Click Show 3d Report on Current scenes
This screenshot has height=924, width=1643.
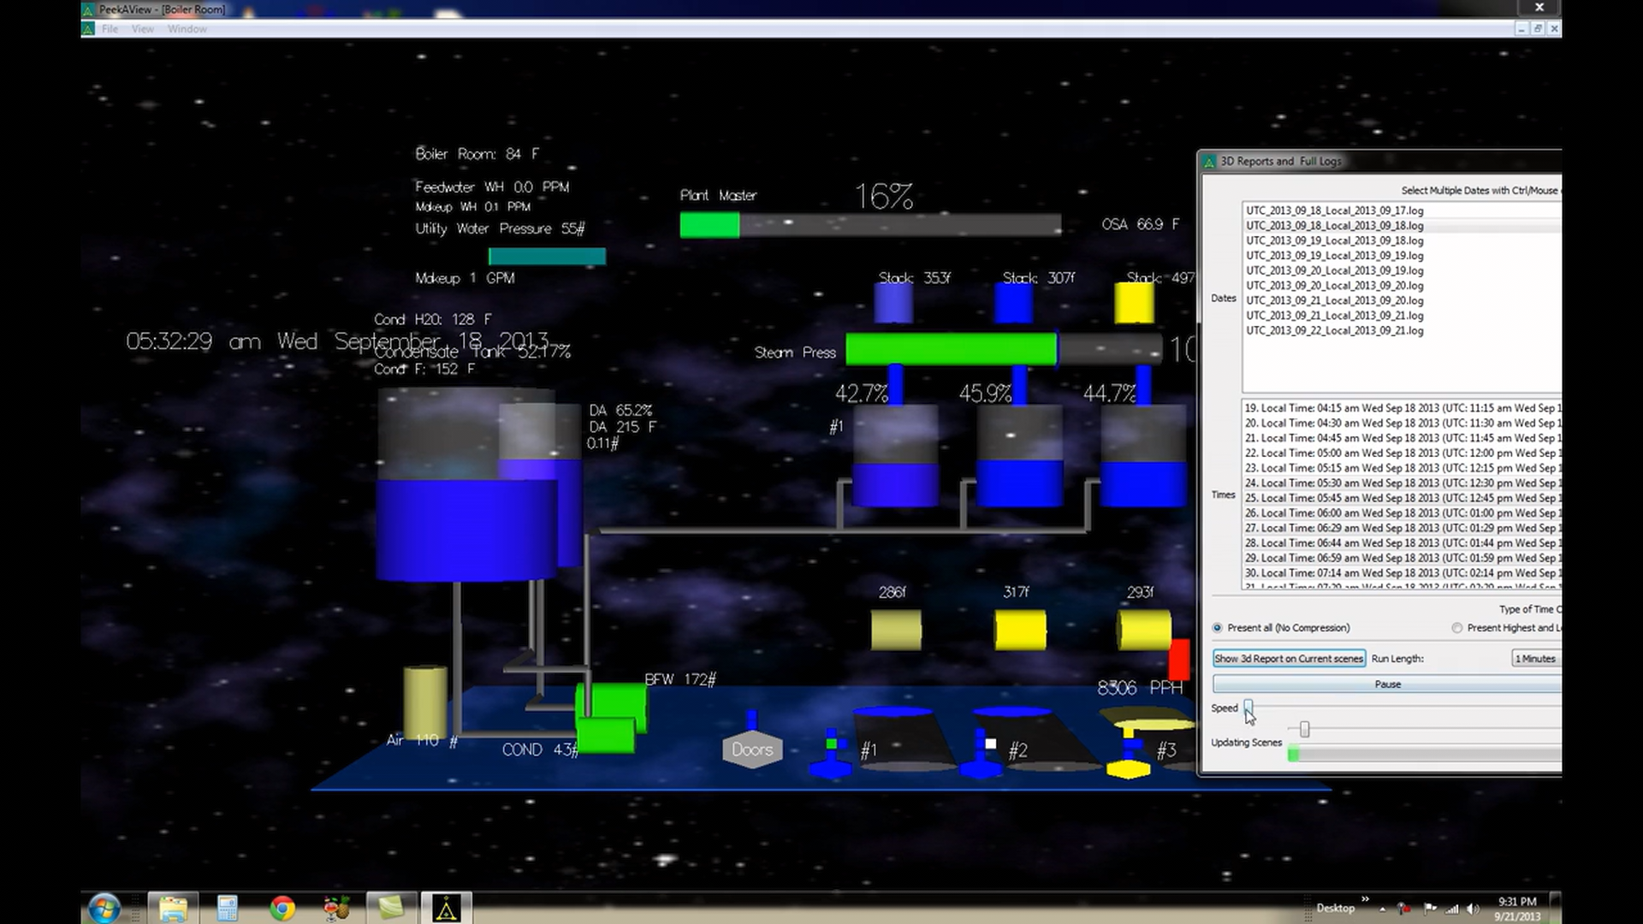pyautogui.click(x=1289, y=659)
